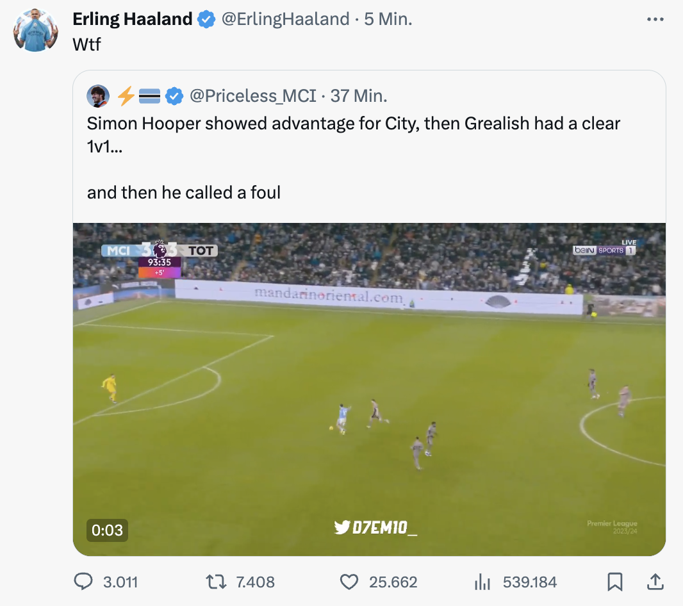Image resolution: width=683 pixels, height=606 pixels.
Task: Click the 5 Min. timestamp
Action: 388,19
